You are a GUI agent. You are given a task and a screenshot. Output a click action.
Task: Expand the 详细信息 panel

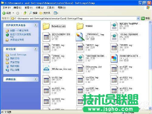36,79
